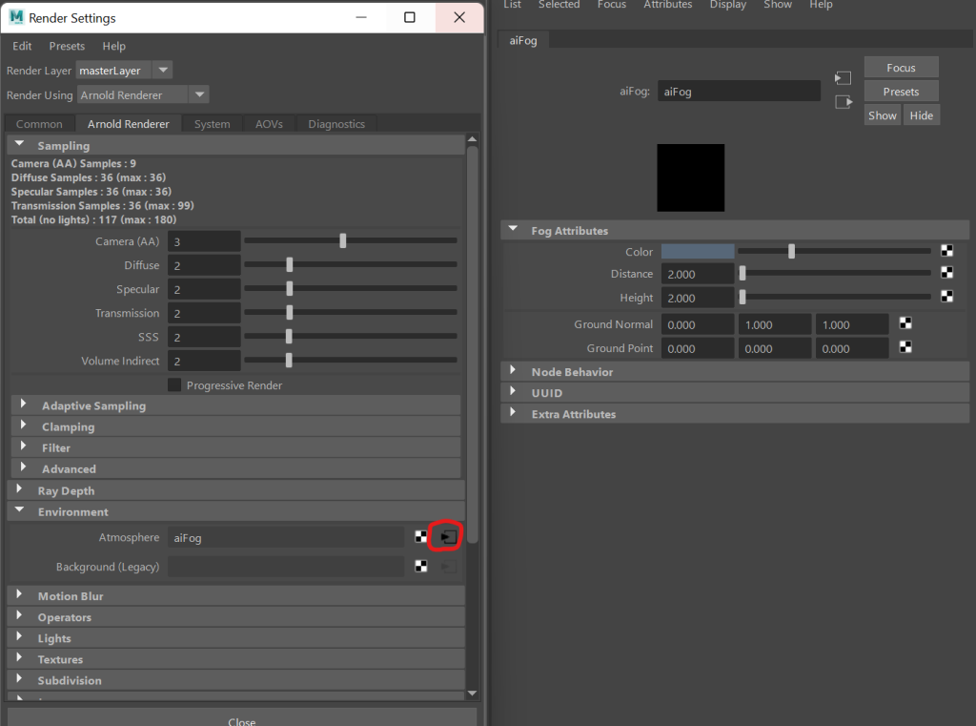Click the fog Color swatch

coord(697,251)
